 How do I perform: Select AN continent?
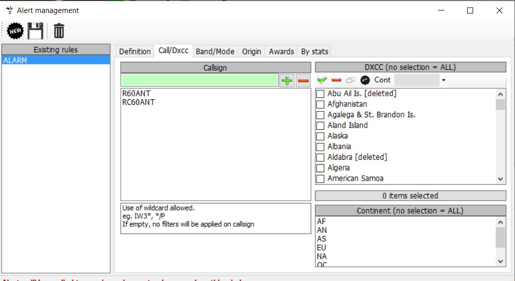[322, 230]
